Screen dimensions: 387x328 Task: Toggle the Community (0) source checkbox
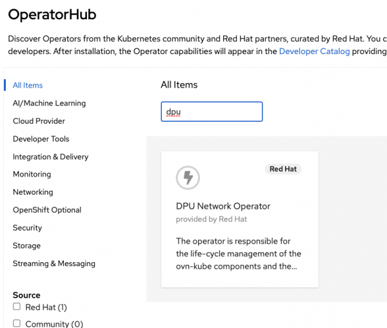pyautogui.click(x=17, y=323)
